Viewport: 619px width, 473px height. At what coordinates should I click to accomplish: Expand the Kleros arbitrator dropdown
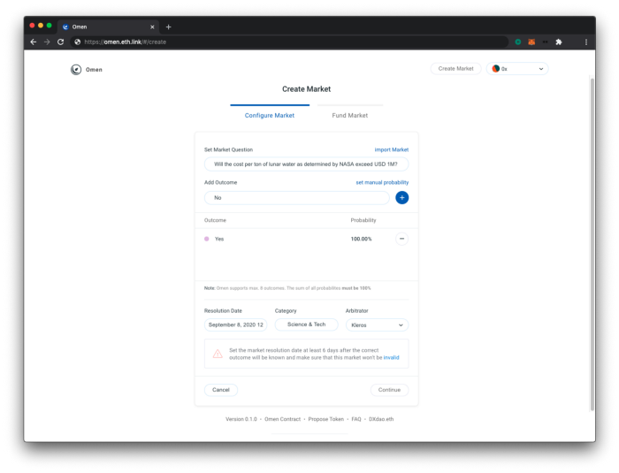coord(377,325)
